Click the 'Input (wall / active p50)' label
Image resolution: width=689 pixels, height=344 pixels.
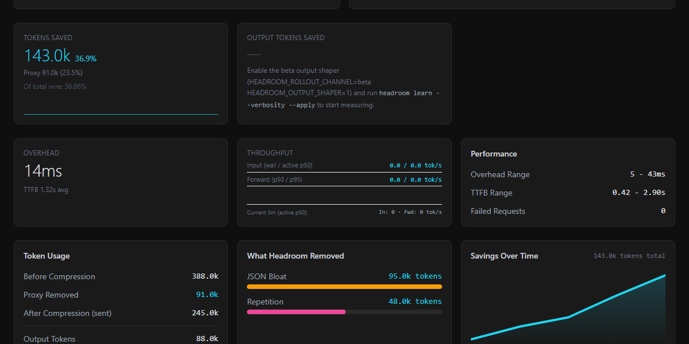[280, 165]
